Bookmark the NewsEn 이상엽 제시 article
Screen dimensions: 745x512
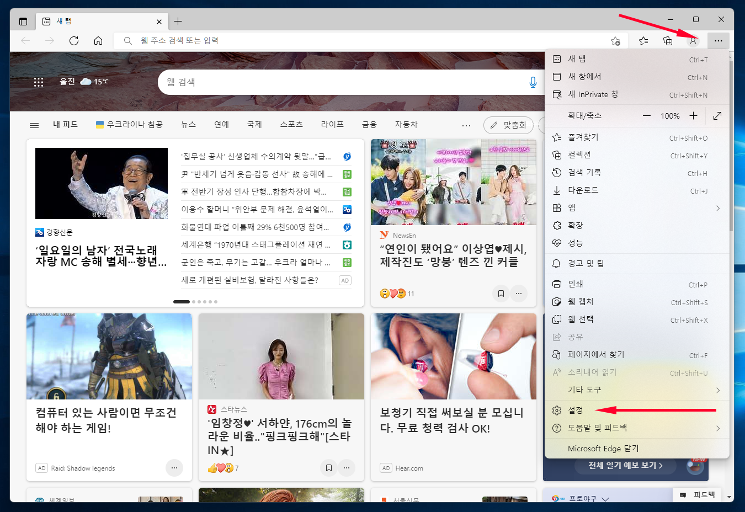pos(501,294)
